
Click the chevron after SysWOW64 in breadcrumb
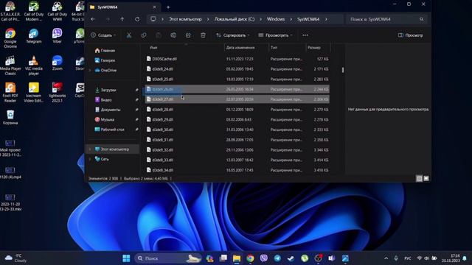[326, 19]
